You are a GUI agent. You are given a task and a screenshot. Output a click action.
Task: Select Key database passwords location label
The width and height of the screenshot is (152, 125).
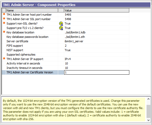[27, 37]
